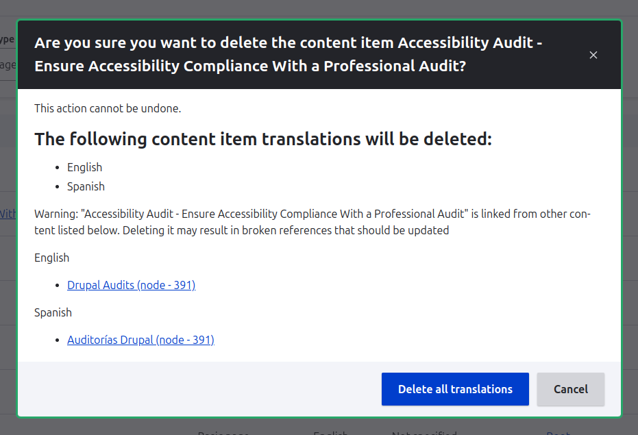Click the dimmed English cell below dialog
The width and height of the screenshot is (638, 435).
point(330,432)
